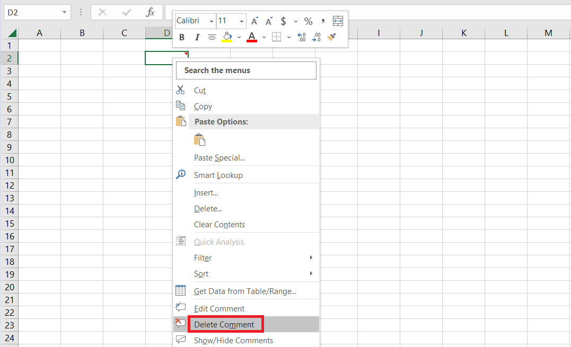This screenshot has width=571, height=347.
Task: Choose Get Data from Table/Range
Action: (x=245, y=291)
